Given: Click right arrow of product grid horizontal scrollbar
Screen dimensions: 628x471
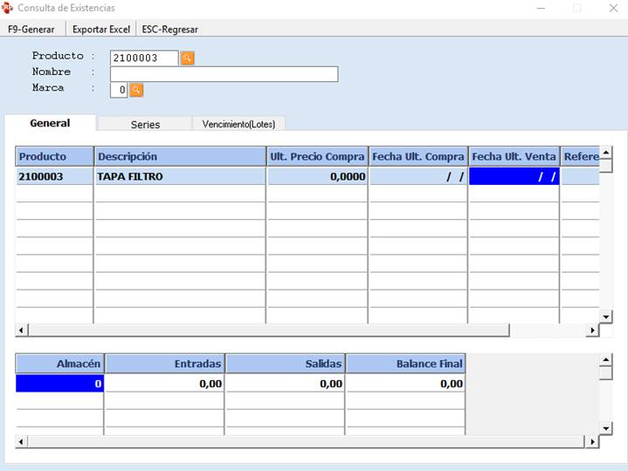Looking at the screenshot, I should coord(593,331).
